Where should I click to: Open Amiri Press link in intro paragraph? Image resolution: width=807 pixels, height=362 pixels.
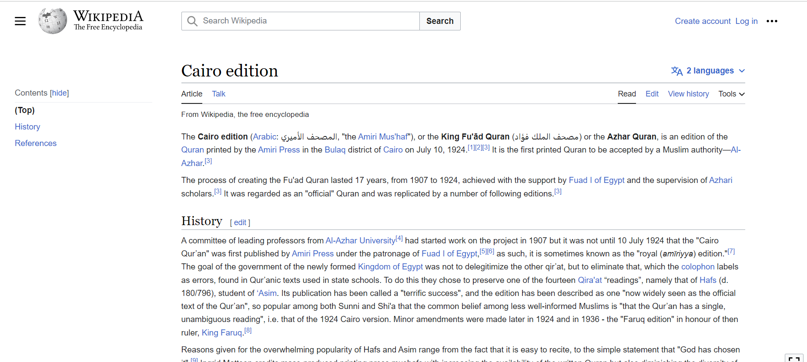click(x=279, y=150)
